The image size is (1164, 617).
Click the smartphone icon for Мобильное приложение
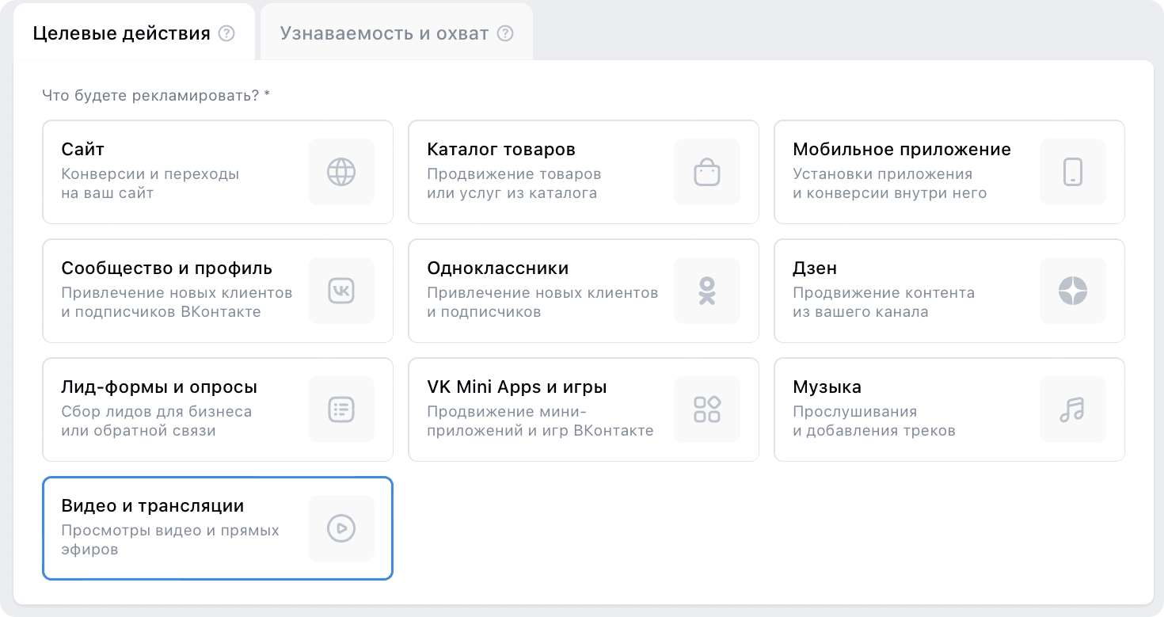pos(1073,172)
